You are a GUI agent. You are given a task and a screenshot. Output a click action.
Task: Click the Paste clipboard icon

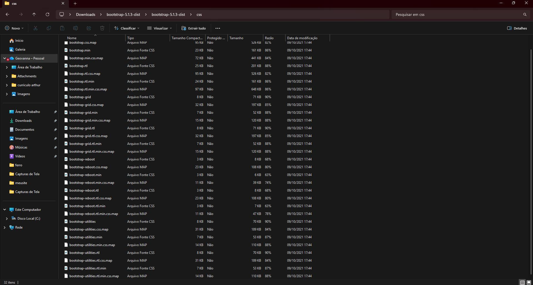point(62,28)
